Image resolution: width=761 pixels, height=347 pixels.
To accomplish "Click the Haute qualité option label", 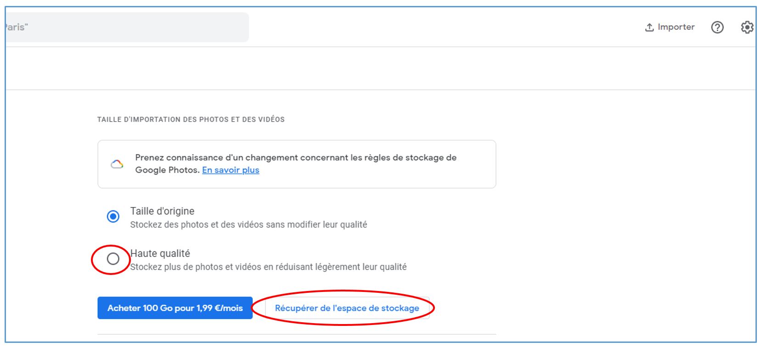I will 160,253.
